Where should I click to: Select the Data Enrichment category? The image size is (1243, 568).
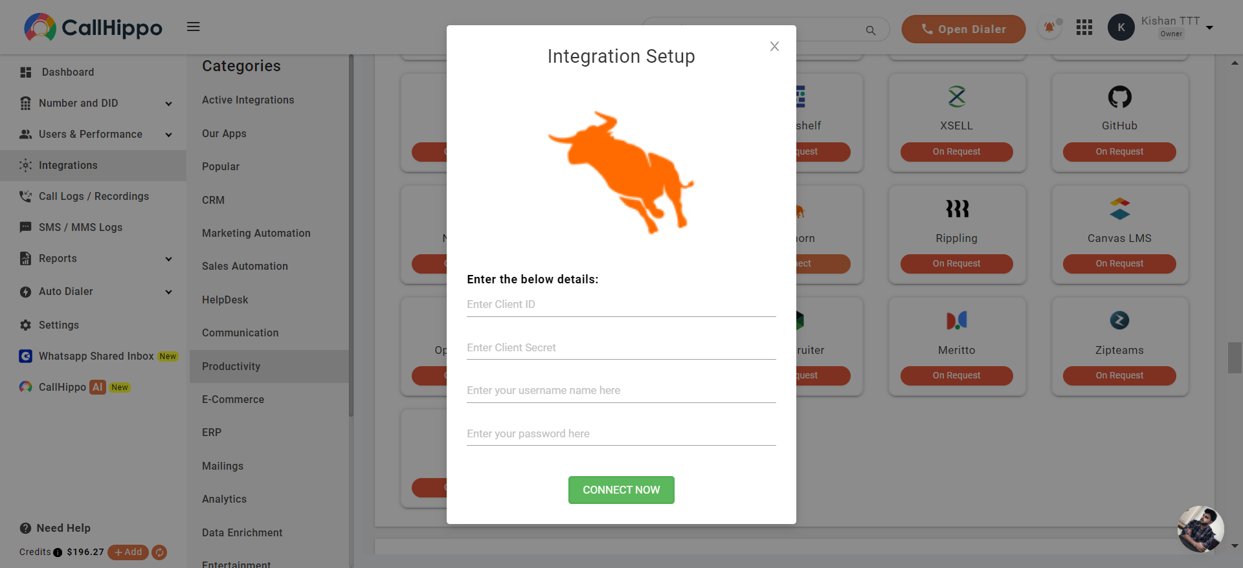(242, 533)
